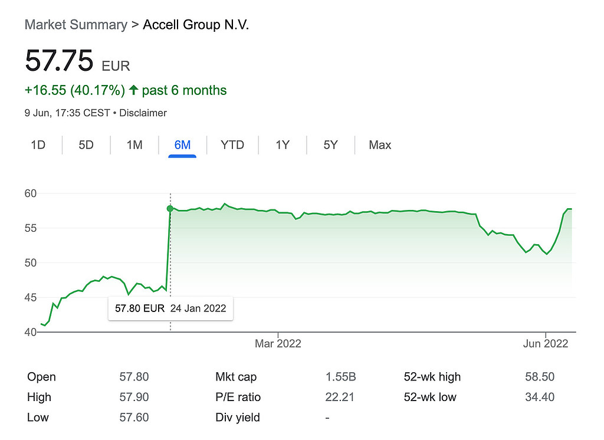Click the 57.75 current price

[59, 61]
